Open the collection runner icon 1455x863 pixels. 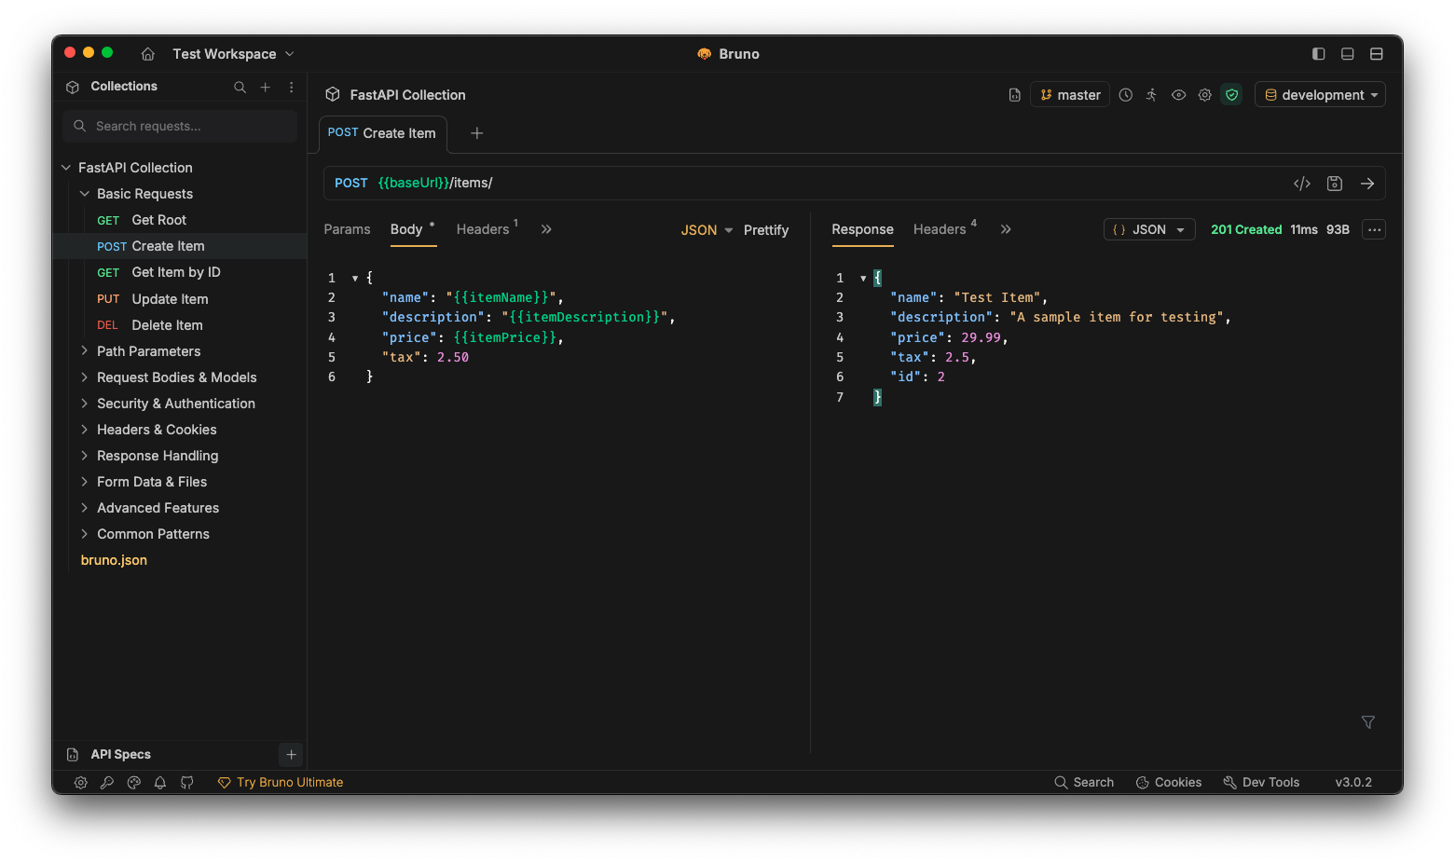pos(1151,95)
